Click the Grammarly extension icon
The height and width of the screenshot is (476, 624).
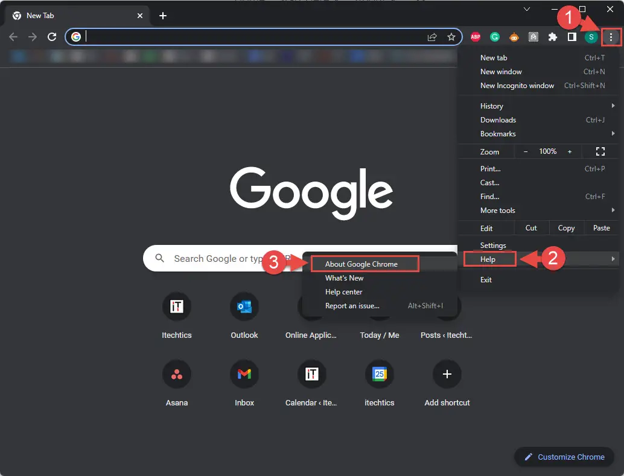pyautogui.click(x=495, y=37)
